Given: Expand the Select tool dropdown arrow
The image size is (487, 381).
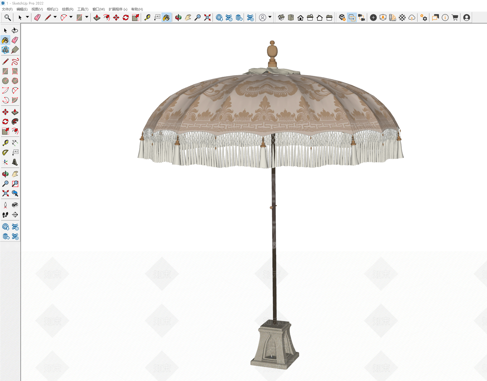Looking at the screenshot, I should [x=27, y=17].
